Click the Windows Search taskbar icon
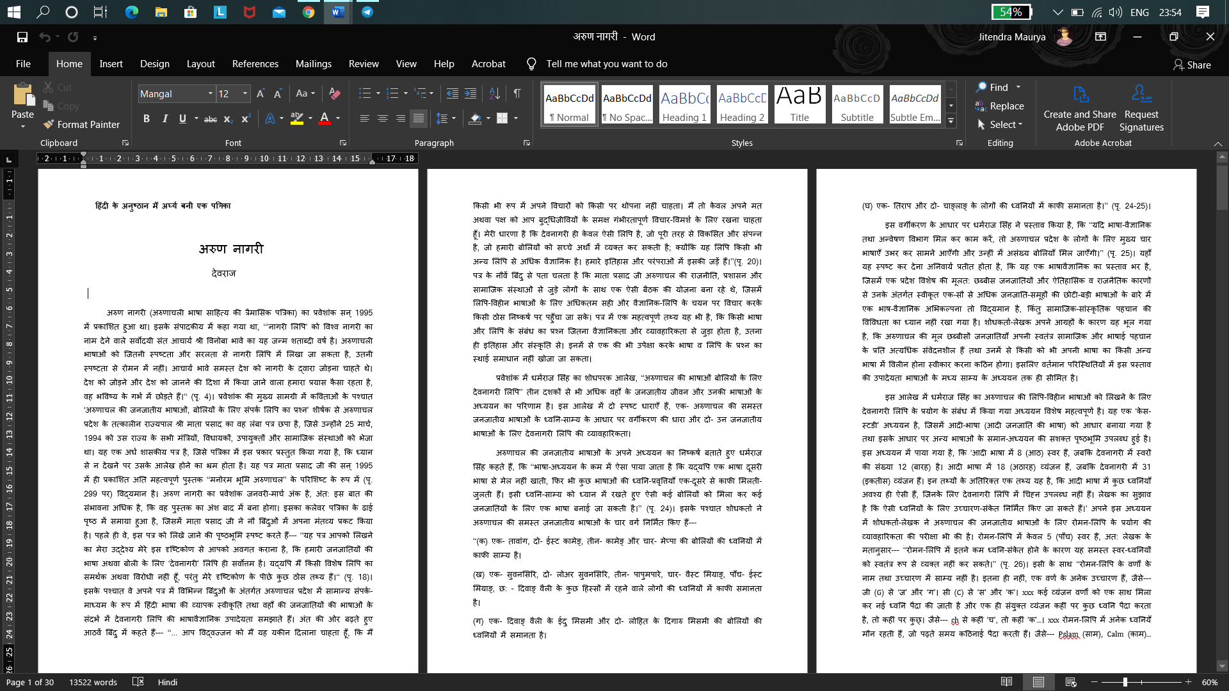The height and width of the screenshot is (691, 1229). (x=43, y=12)
